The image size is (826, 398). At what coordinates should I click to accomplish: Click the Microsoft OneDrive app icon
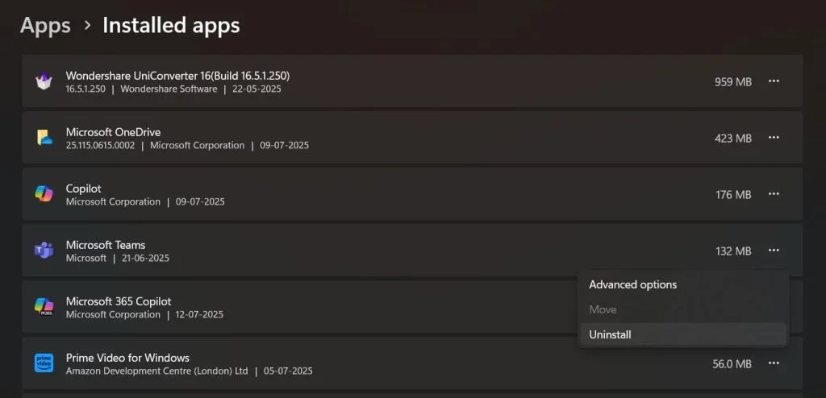tap(44, 138)
